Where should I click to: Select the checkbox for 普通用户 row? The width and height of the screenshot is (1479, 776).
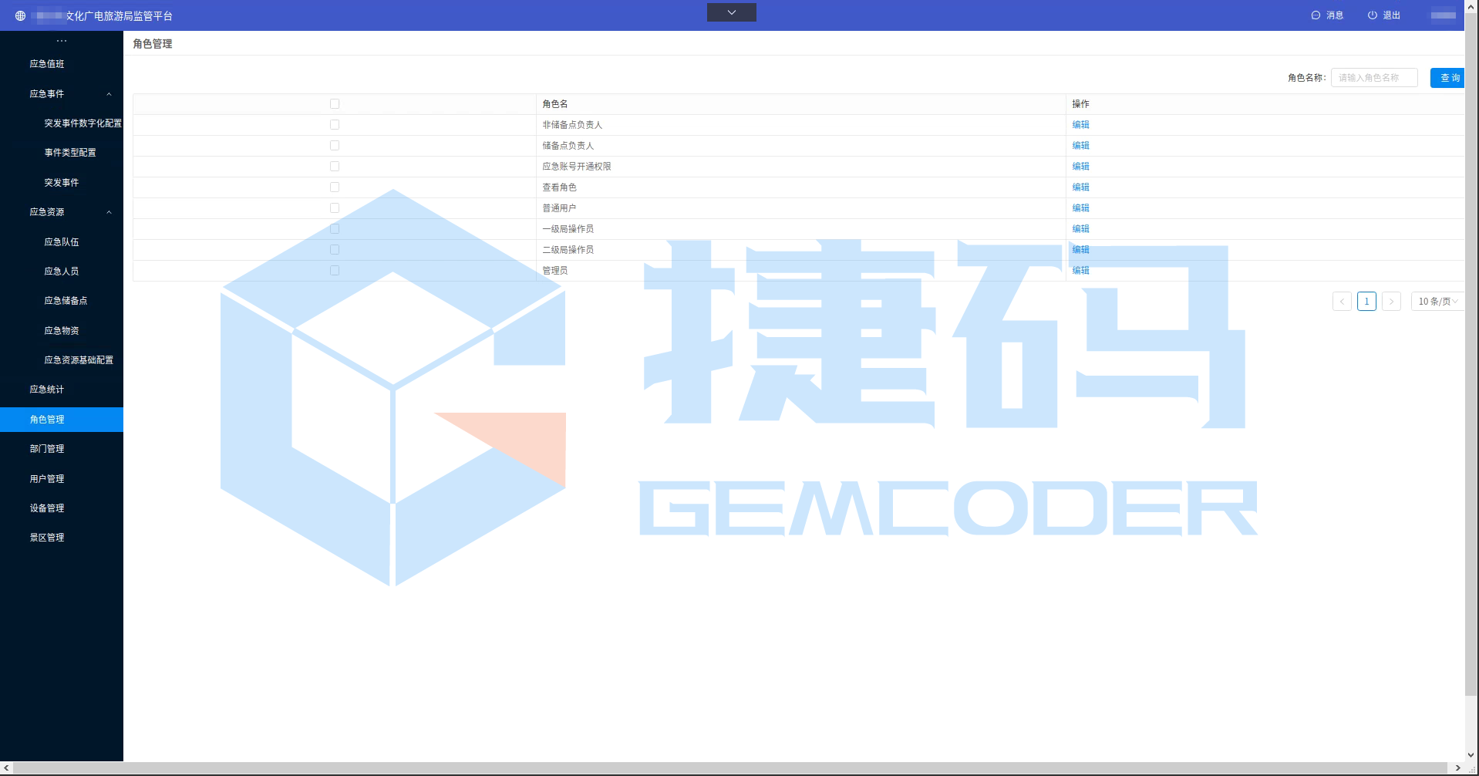pos(335,208)
